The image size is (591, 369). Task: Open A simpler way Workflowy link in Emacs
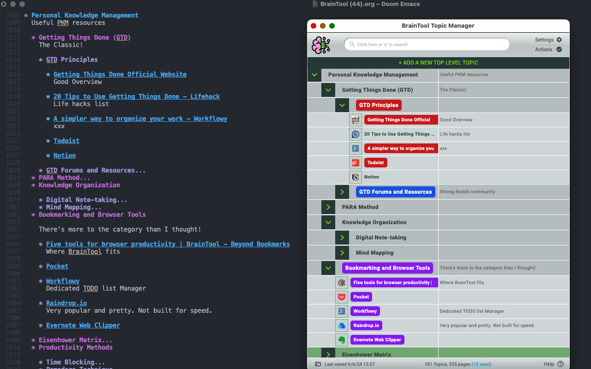click(x=140, y=119)
